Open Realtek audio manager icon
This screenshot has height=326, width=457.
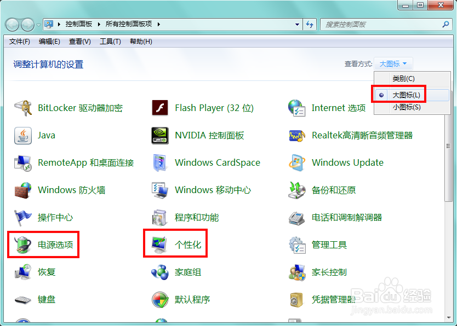click(x=296, y=136)
